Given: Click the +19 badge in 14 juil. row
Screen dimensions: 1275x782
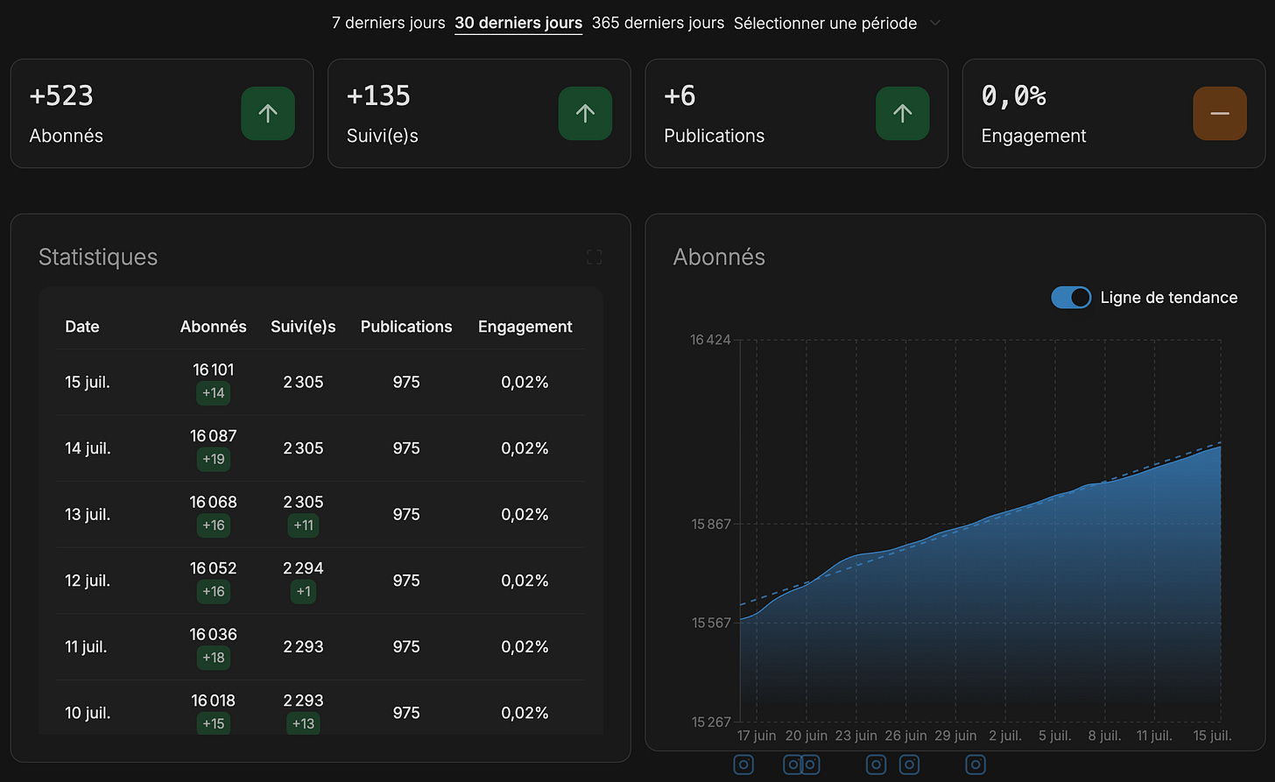Looking at the screenshot, I should pyautogui.click(x=214, y=459).
